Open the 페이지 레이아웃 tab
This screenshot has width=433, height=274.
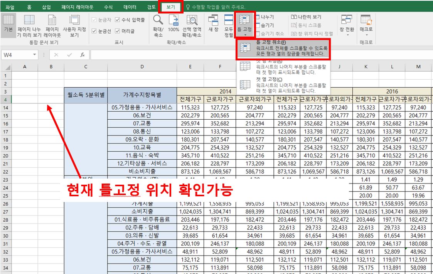pos(78,7)
